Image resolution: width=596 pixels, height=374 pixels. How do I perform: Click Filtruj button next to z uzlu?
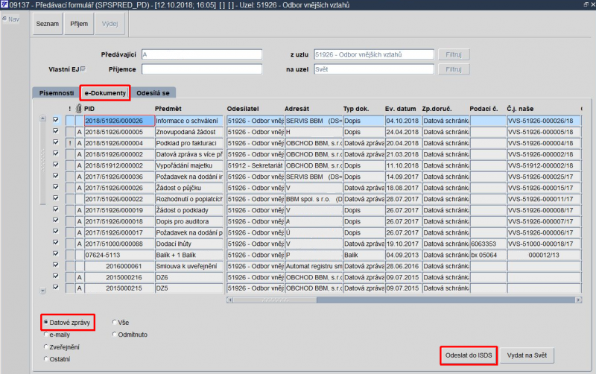pos(454,54)
